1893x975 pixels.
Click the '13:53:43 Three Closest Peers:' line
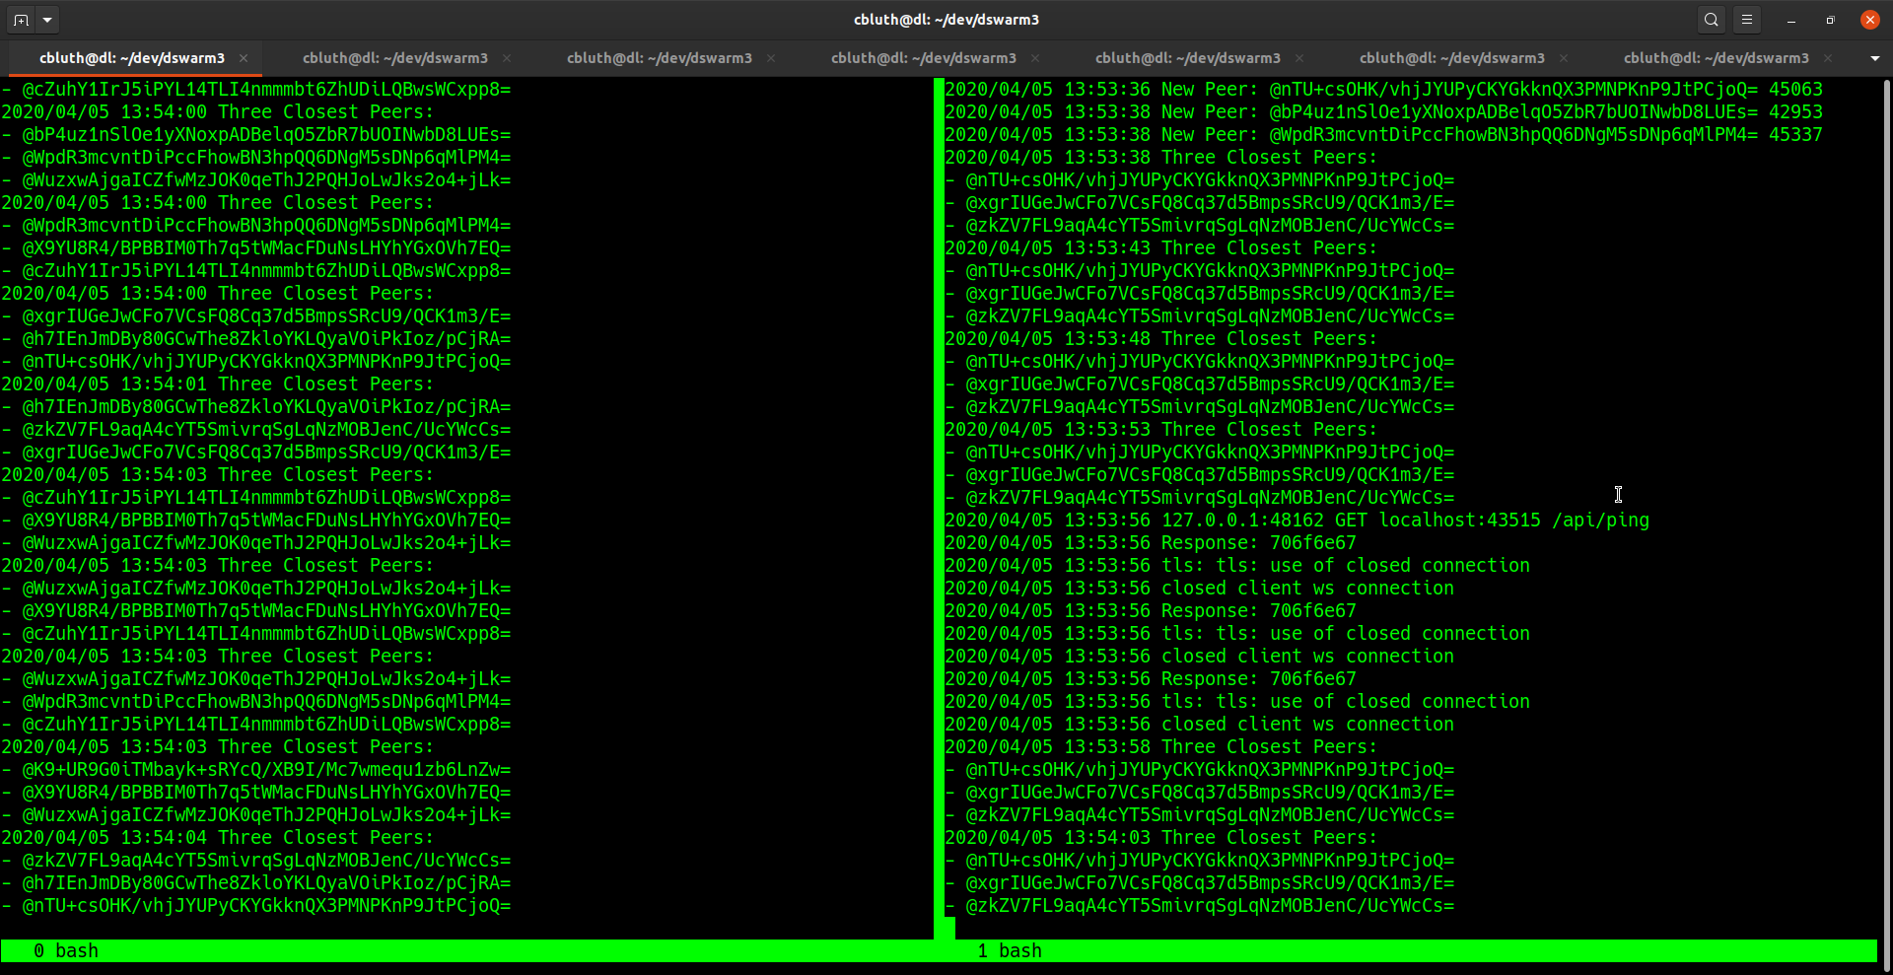(1160, 248)
